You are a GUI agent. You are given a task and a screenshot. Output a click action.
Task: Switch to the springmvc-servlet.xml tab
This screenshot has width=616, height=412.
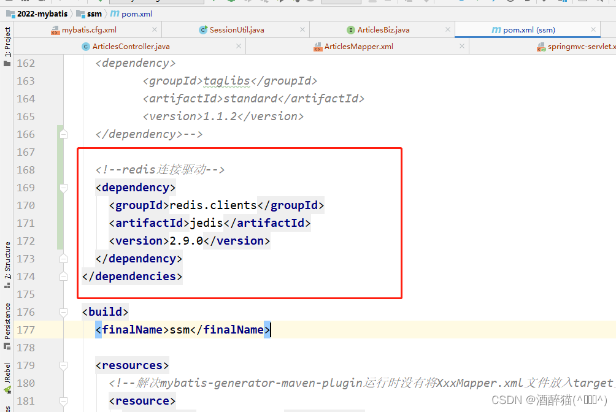(x=577, y=46)
